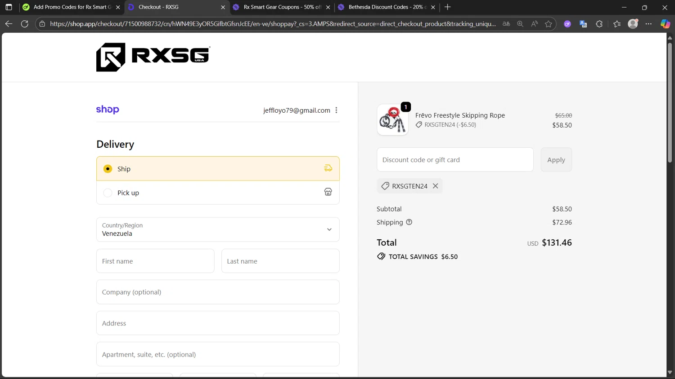
Task: Click shipping info question mark icon
Action: click(x=409, y=222)
